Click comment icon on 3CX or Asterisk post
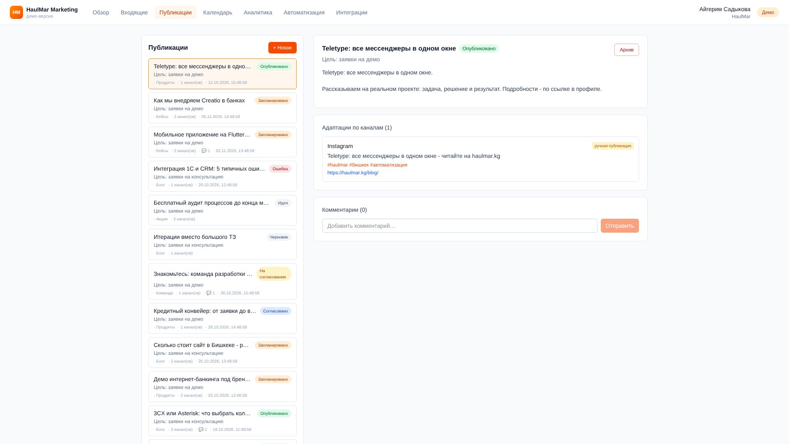Viewport: 789px width, 444px height. (201, 430)
